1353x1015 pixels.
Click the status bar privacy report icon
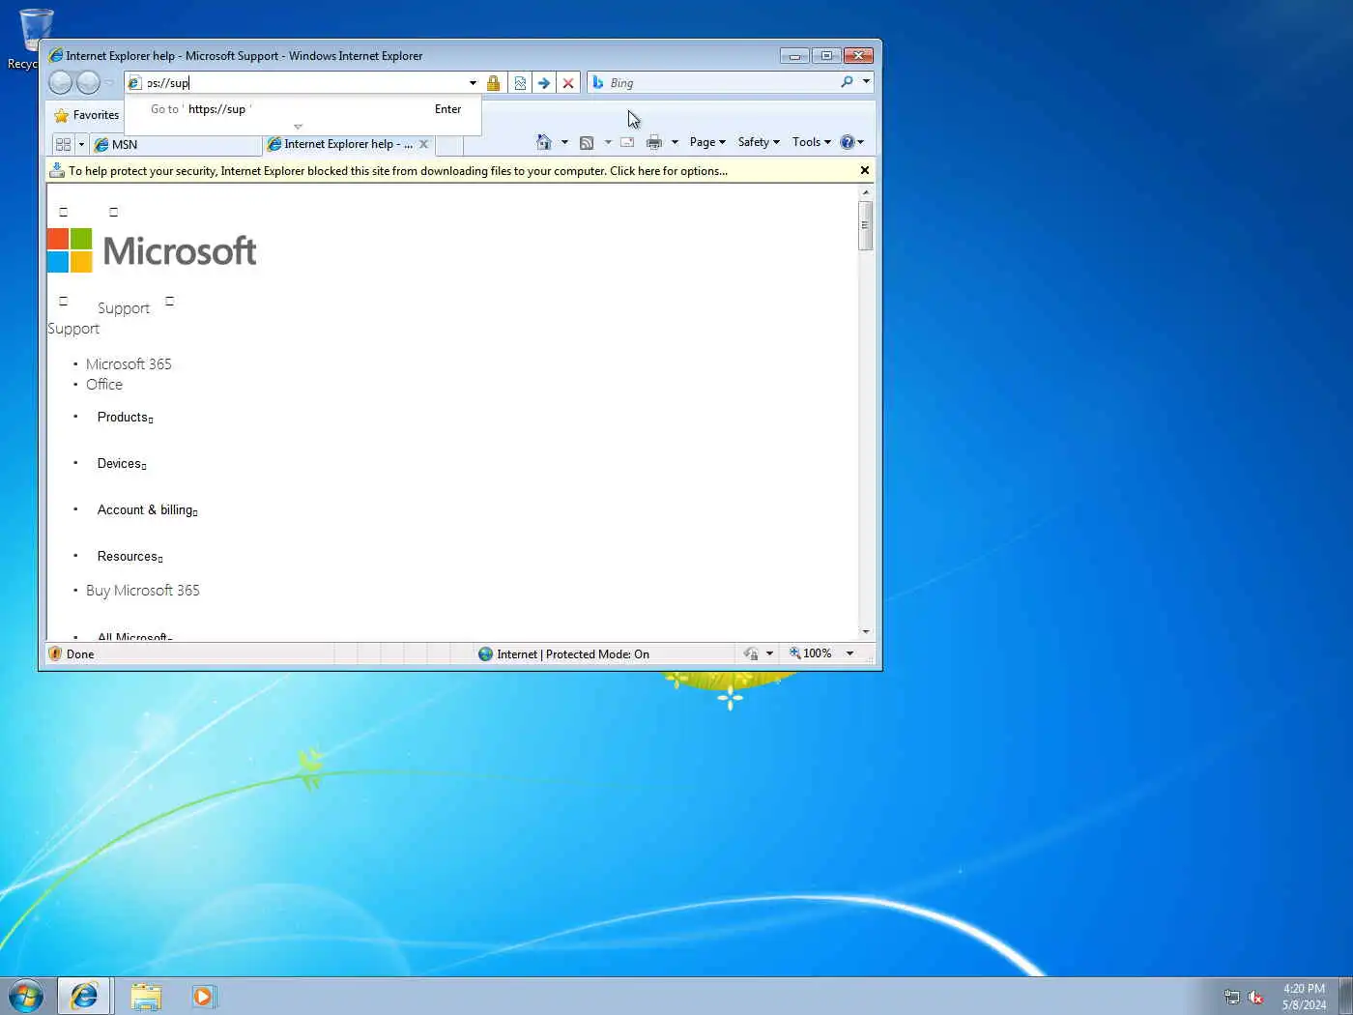(x=751, y=654)
